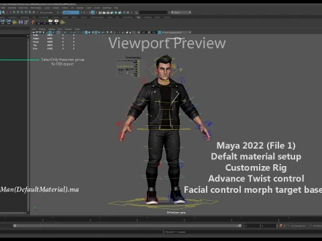Switch to the FX Caching shelf tab
322x241 pixels.
[x=44, y=17]
